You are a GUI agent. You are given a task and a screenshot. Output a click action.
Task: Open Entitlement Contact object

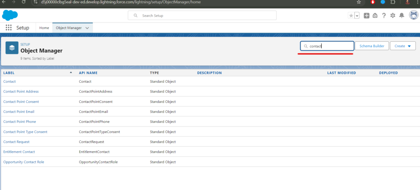pyautogui.click(x=19, y=152)
